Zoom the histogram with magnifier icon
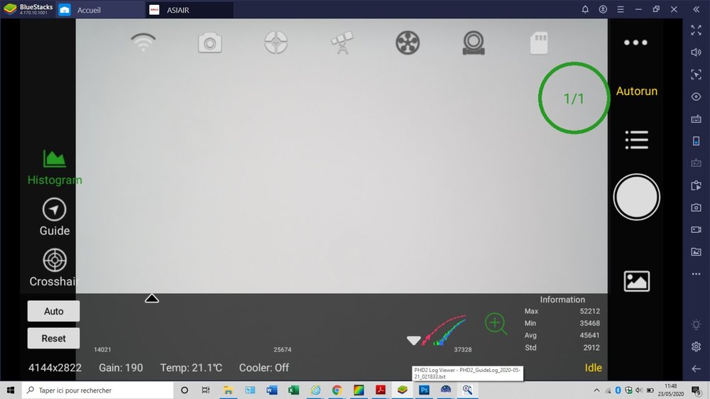 tap(496, 324)
